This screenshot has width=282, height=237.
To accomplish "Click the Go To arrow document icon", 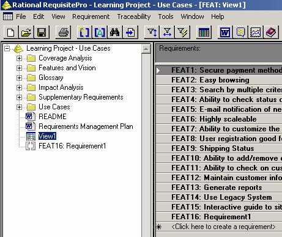I will [130, 32].
